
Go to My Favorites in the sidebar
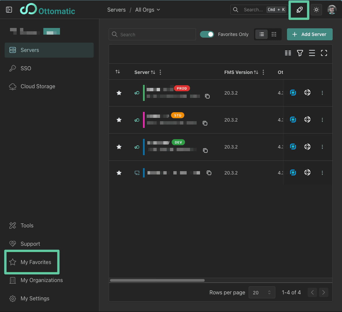[36, 262]
